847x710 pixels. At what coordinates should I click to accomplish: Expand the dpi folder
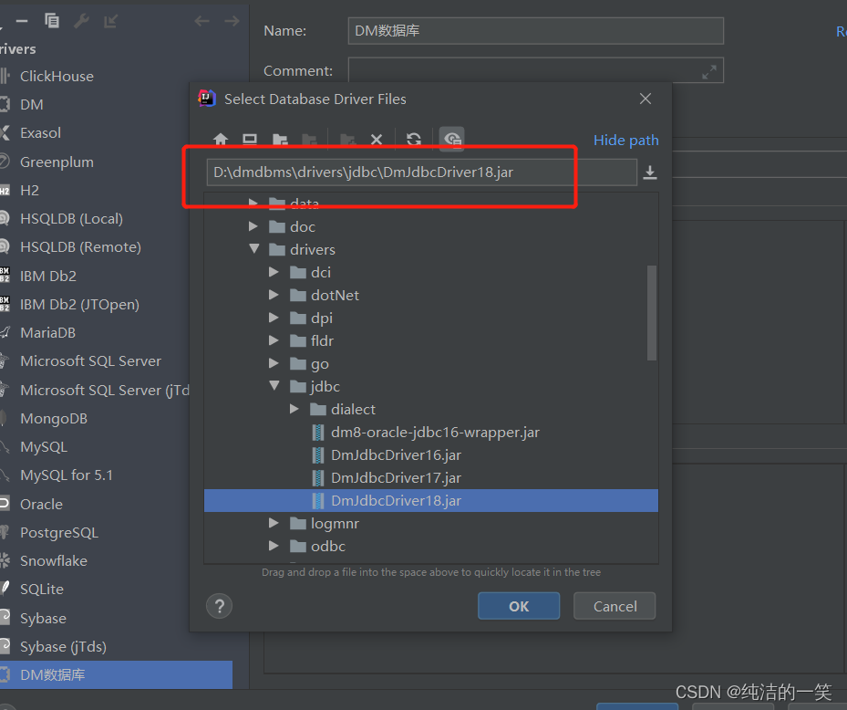(x=274, y=318)
